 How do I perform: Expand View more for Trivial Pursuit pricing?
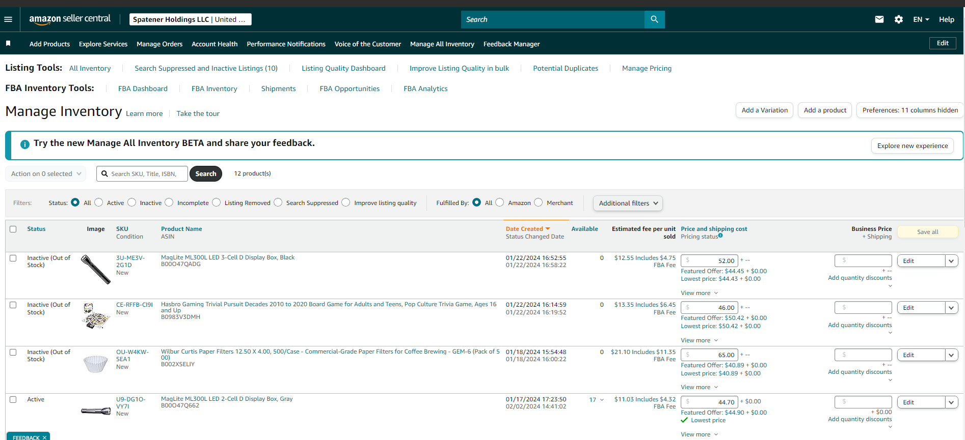click(x=699, y=340)
